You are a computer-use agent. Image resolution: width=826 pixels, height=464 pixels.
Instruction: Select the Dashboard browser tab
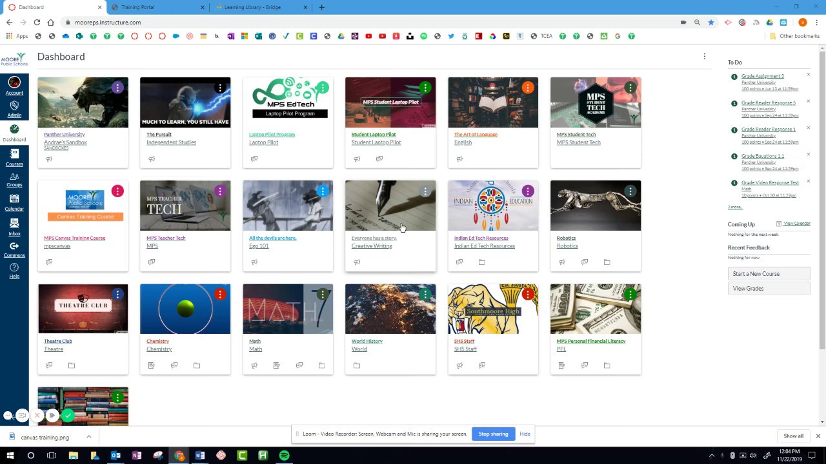[x=53, y=7]
